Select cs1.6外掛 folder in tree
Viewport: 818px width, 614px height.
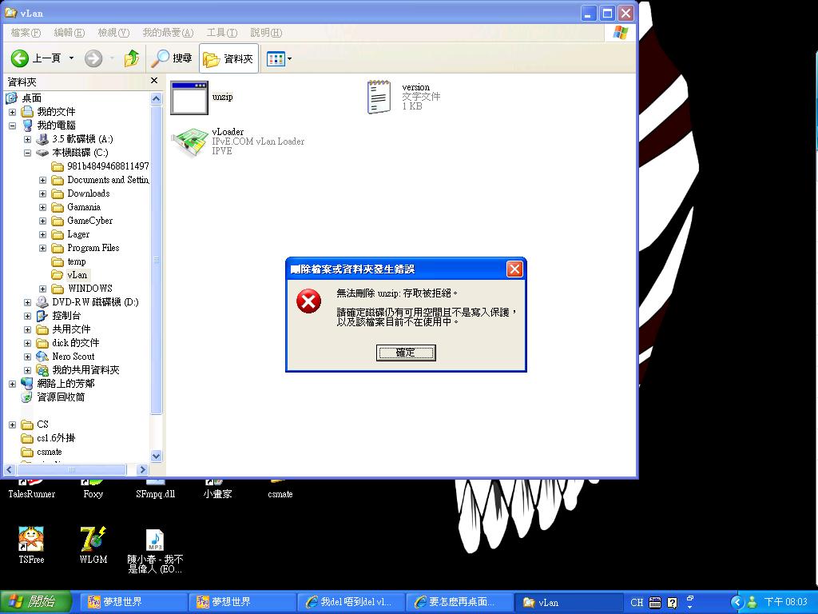49,438
